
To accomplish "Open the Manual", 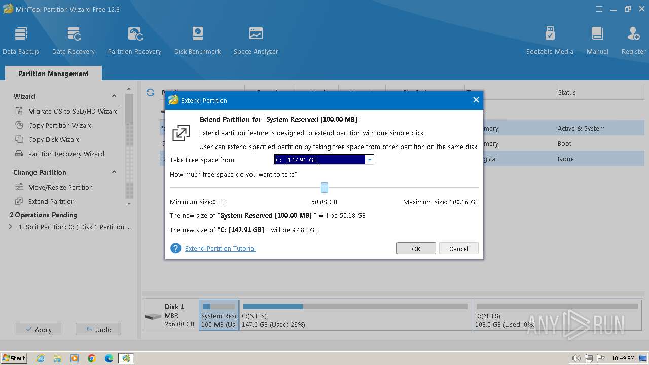I will tap(597, 40).
